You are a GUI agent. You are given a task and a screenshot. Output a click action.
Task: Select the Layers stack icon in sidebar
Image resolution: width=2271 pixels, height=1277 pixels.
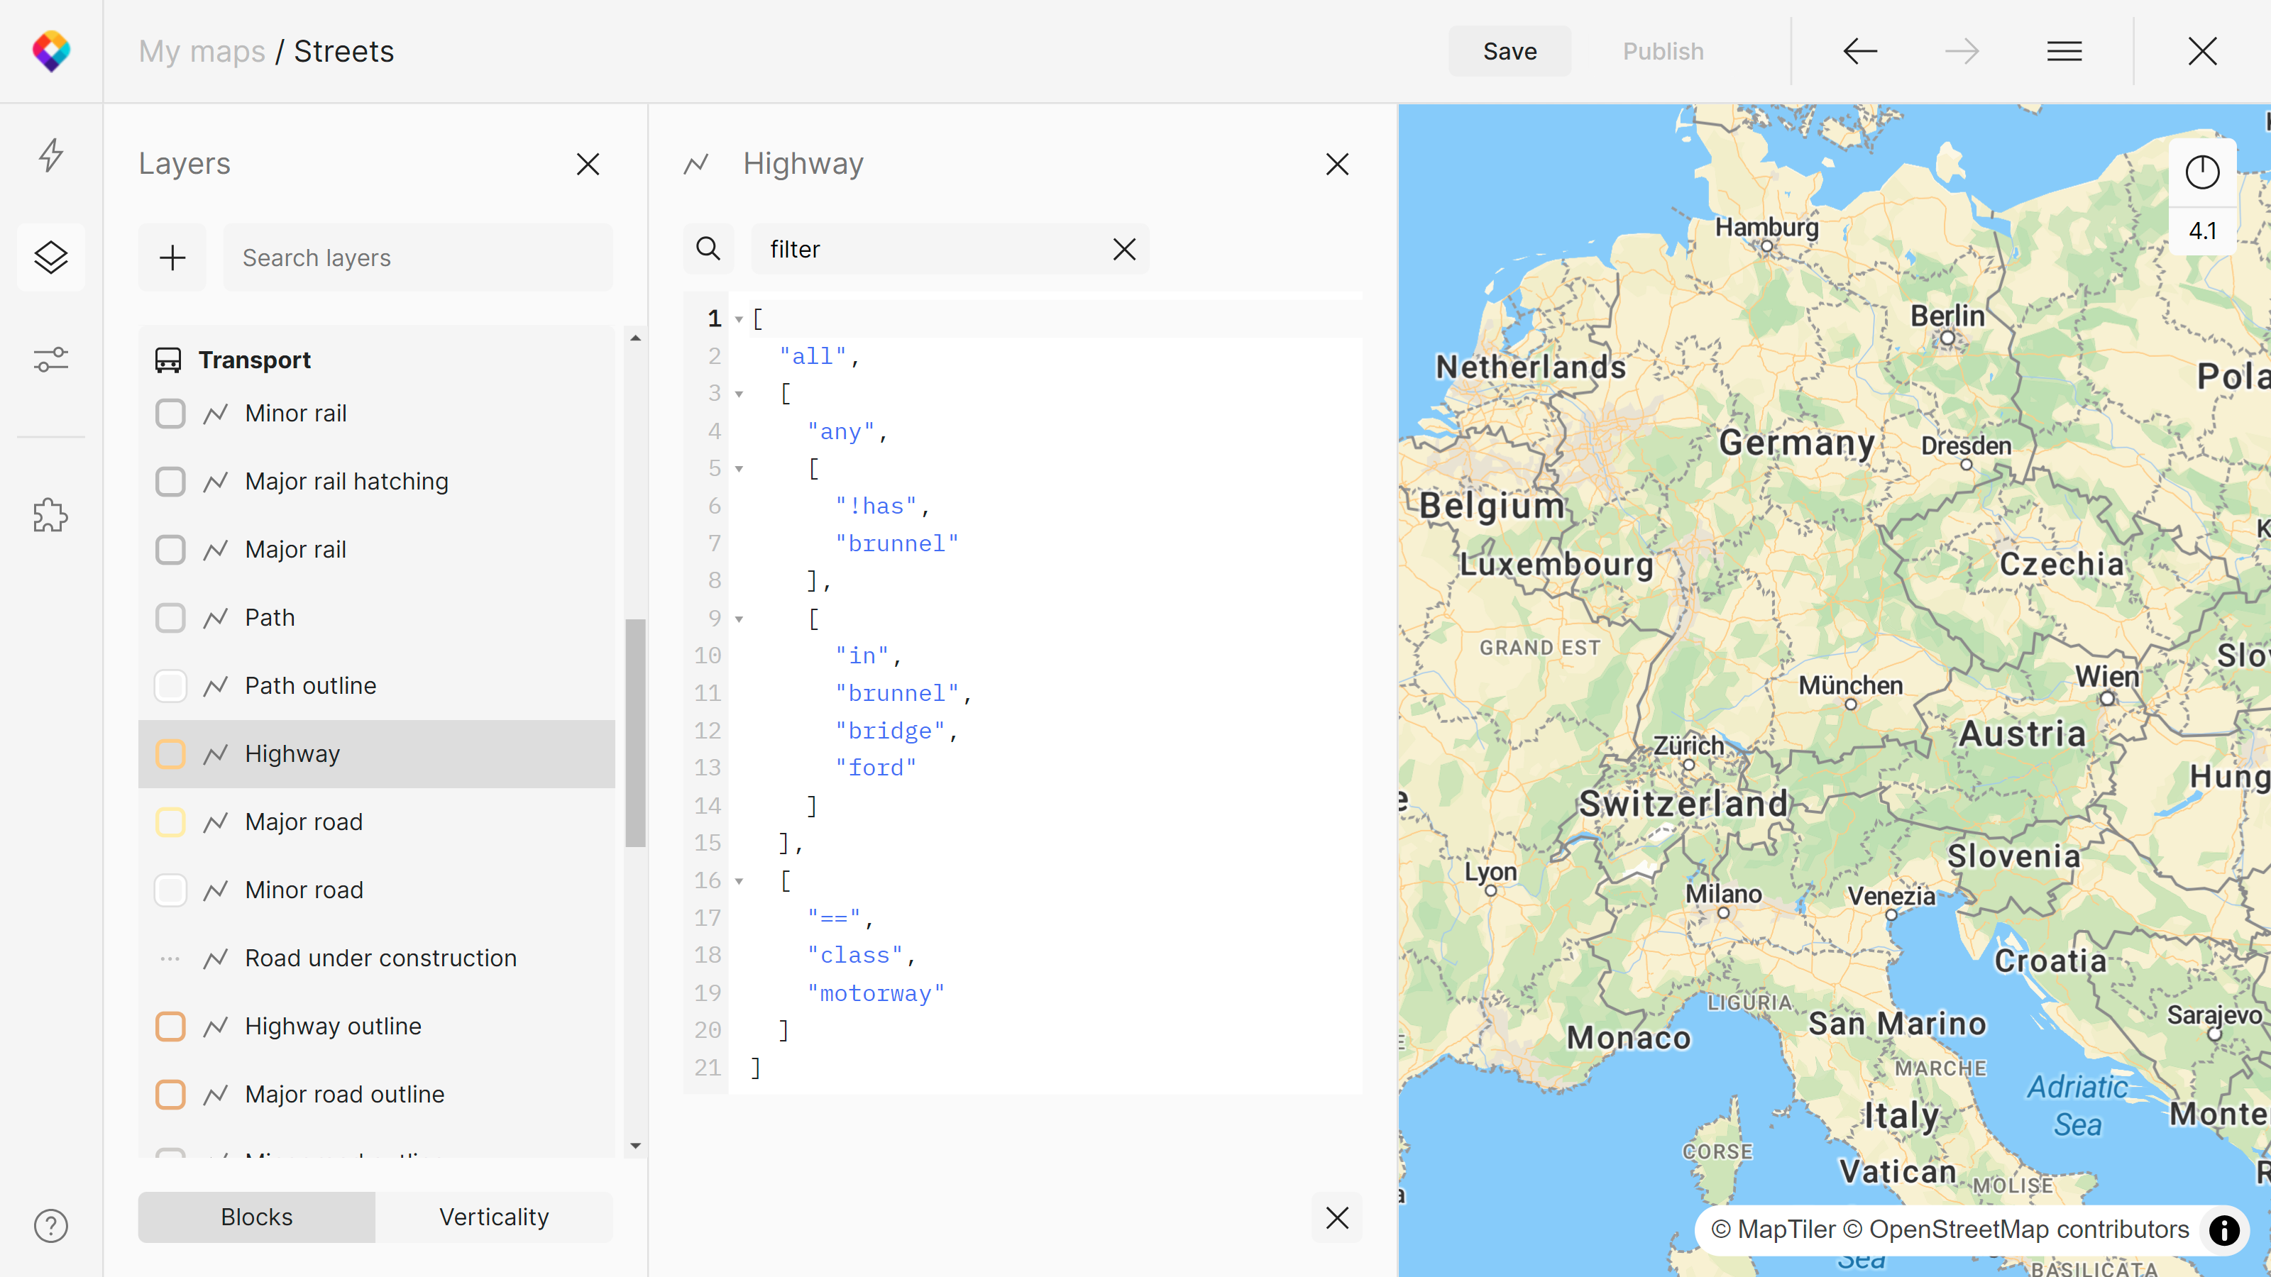[x=51, y=258]
